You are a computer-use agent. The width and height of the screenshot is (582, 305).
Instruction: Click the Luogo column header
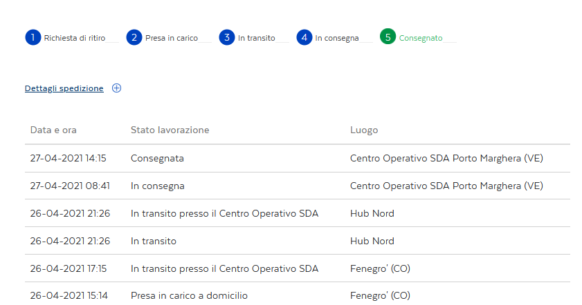tap(364, 130)
